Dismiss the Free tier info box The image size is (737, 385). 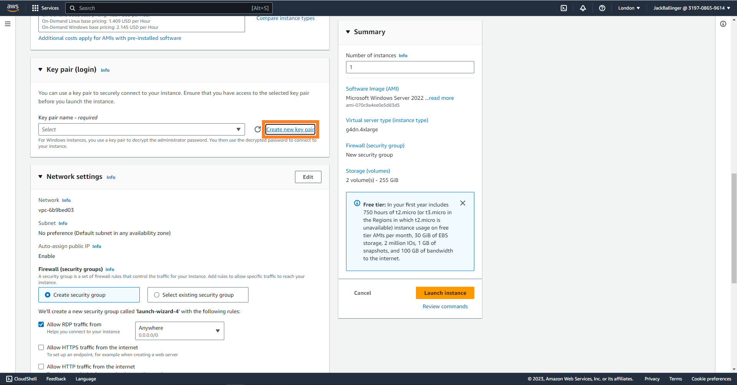(462, 203)
